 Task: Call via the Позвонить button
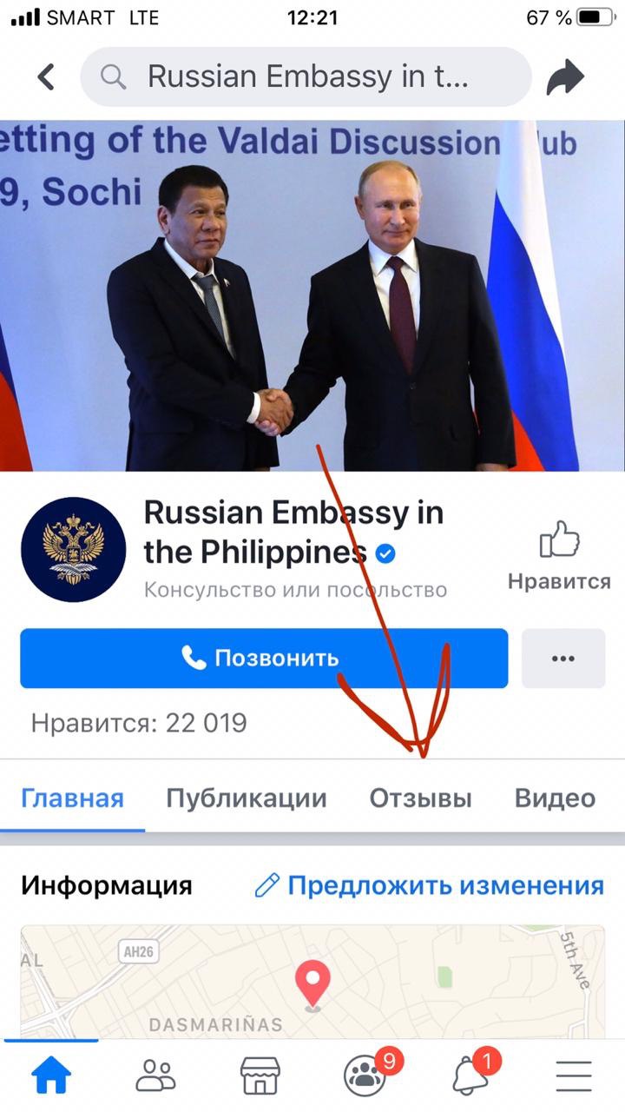click(264, 658)
